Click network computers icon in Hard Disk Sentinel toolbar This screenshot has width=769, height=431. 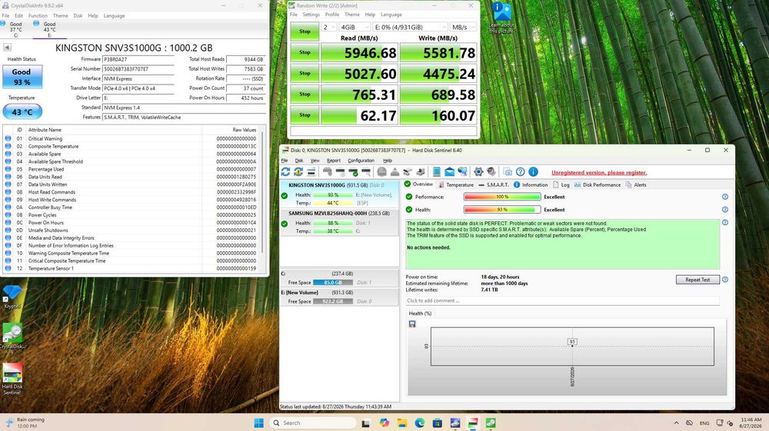pyautogui.click(x=462, y=172)
